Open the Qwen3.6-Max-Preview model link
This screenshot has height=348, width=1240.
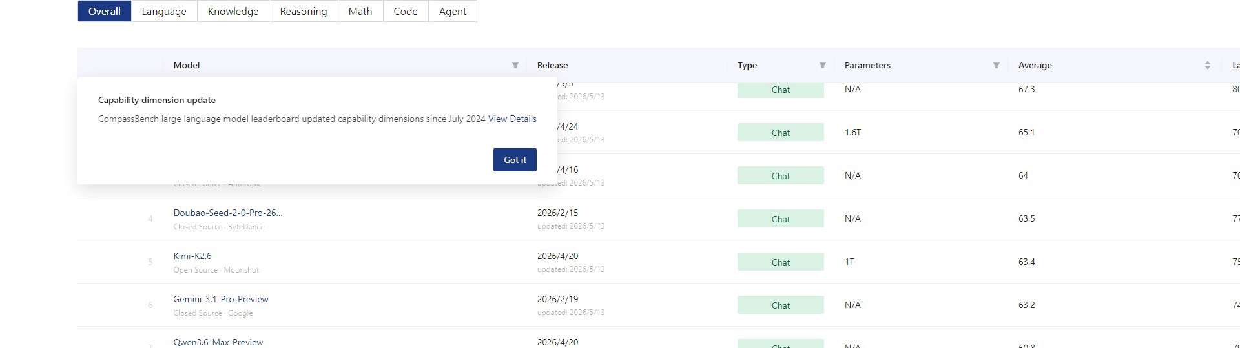point(218,342)
